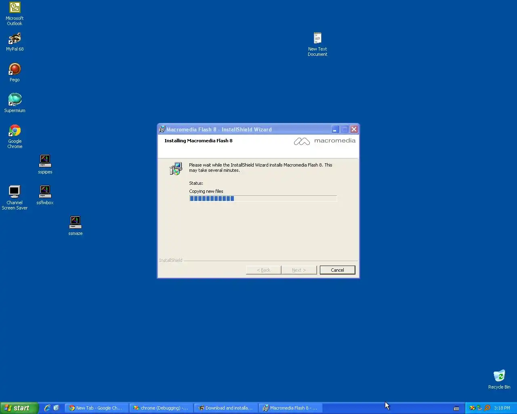Click the 3:18 PM system clock
The width and height of the screenshot is (517, 414).
pyautogui.click(x=502, y=408)
